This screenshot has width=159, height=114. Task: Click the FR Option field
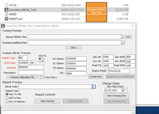point(76,68)
